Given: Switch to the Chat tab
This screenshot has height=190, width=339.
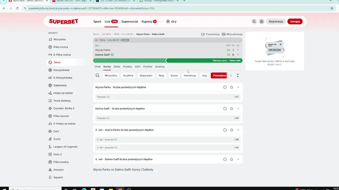Looking at the screenshot, I should point(97,66).
